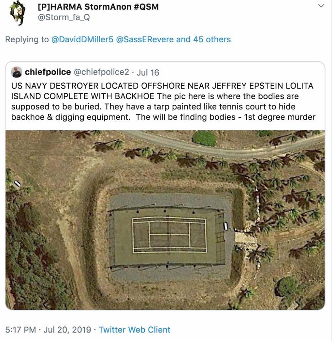Click the tennis court in the aerial photo

click(169, 234)
